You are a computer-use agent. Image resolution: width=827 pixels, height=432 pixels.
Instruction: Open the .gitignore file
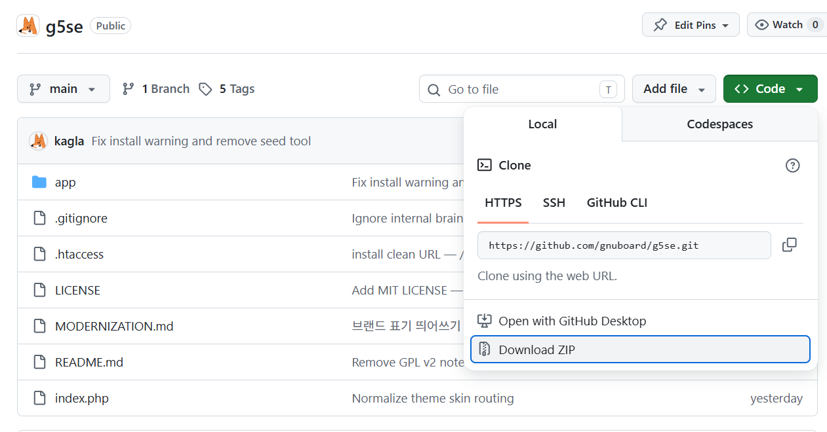pyautogui.click(x=81, y=219)
